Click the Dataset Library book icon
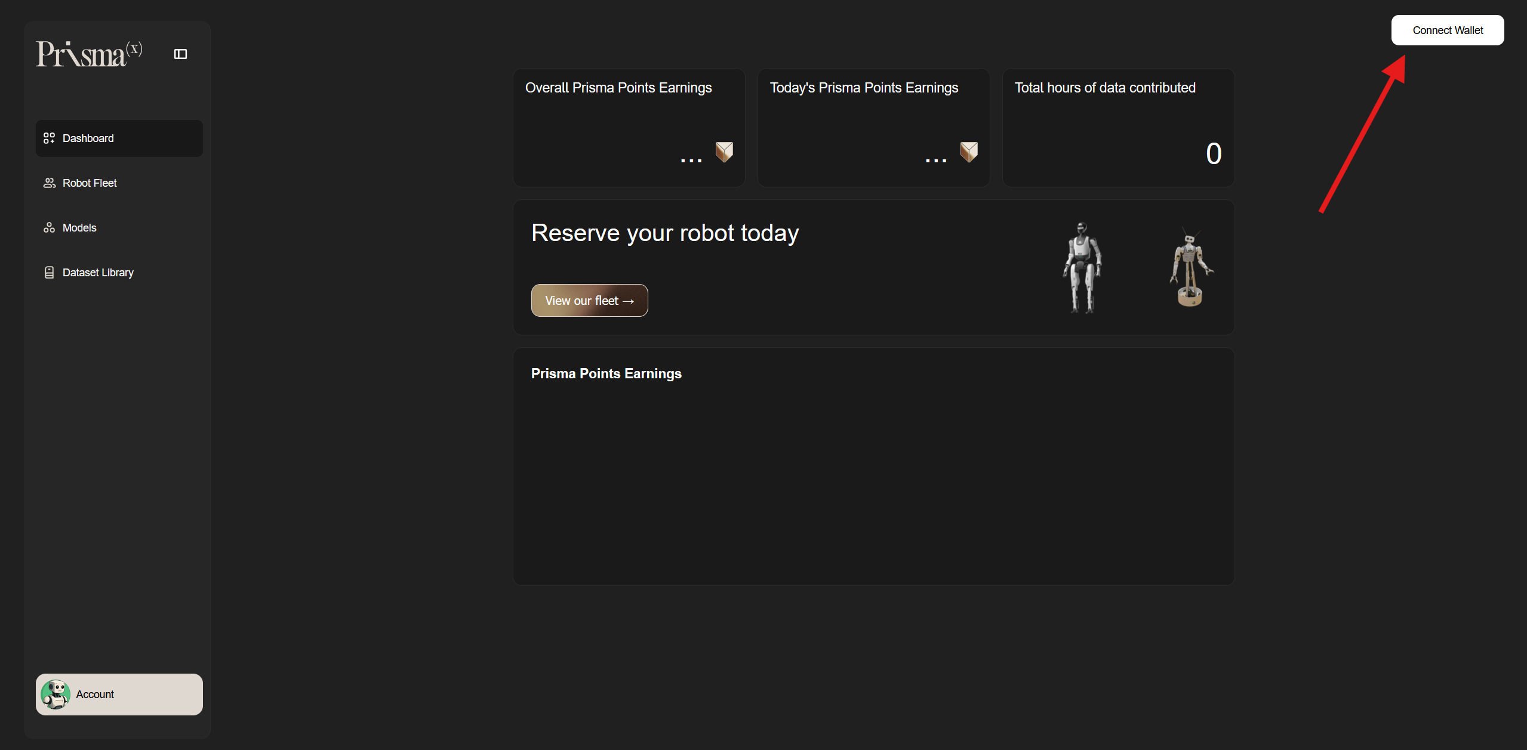This screenshot has height=750, width=1527. click(x=49, y=273)
